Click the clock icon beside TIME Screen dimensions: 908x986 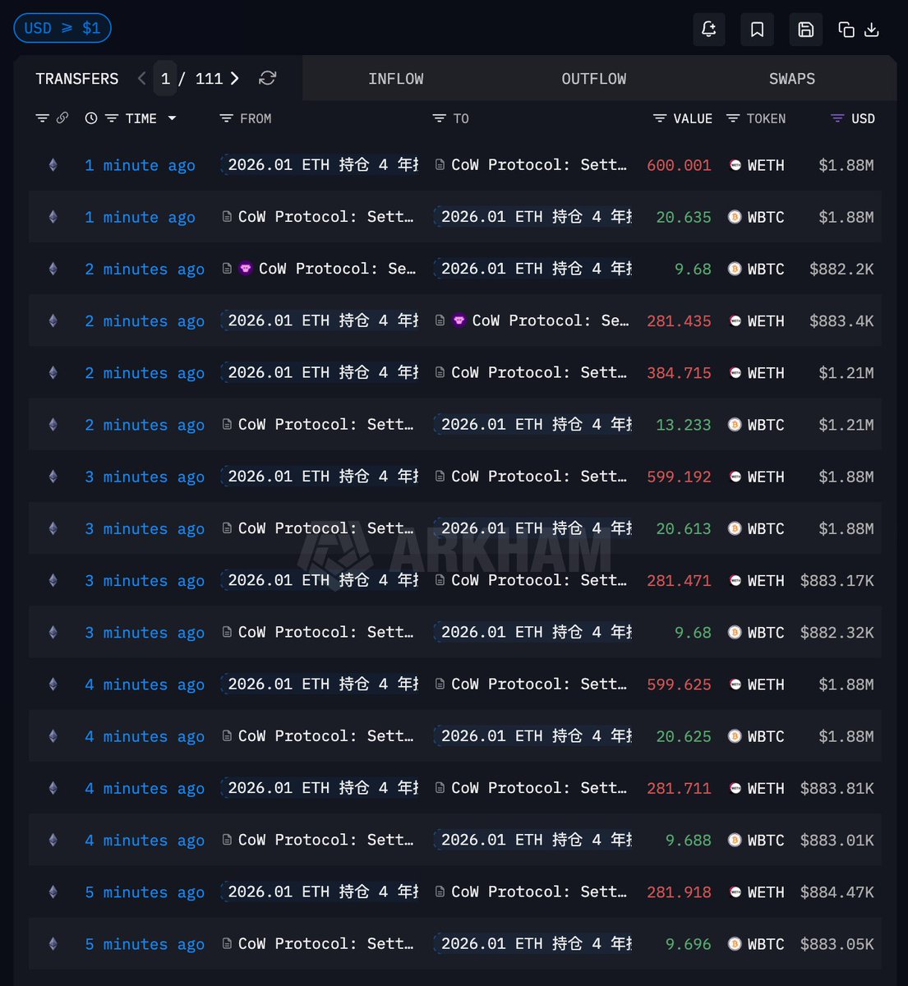click(x=91, y=118)
